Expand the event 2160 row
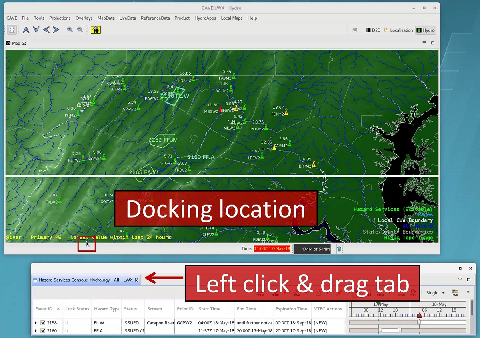 click(36, 331)
